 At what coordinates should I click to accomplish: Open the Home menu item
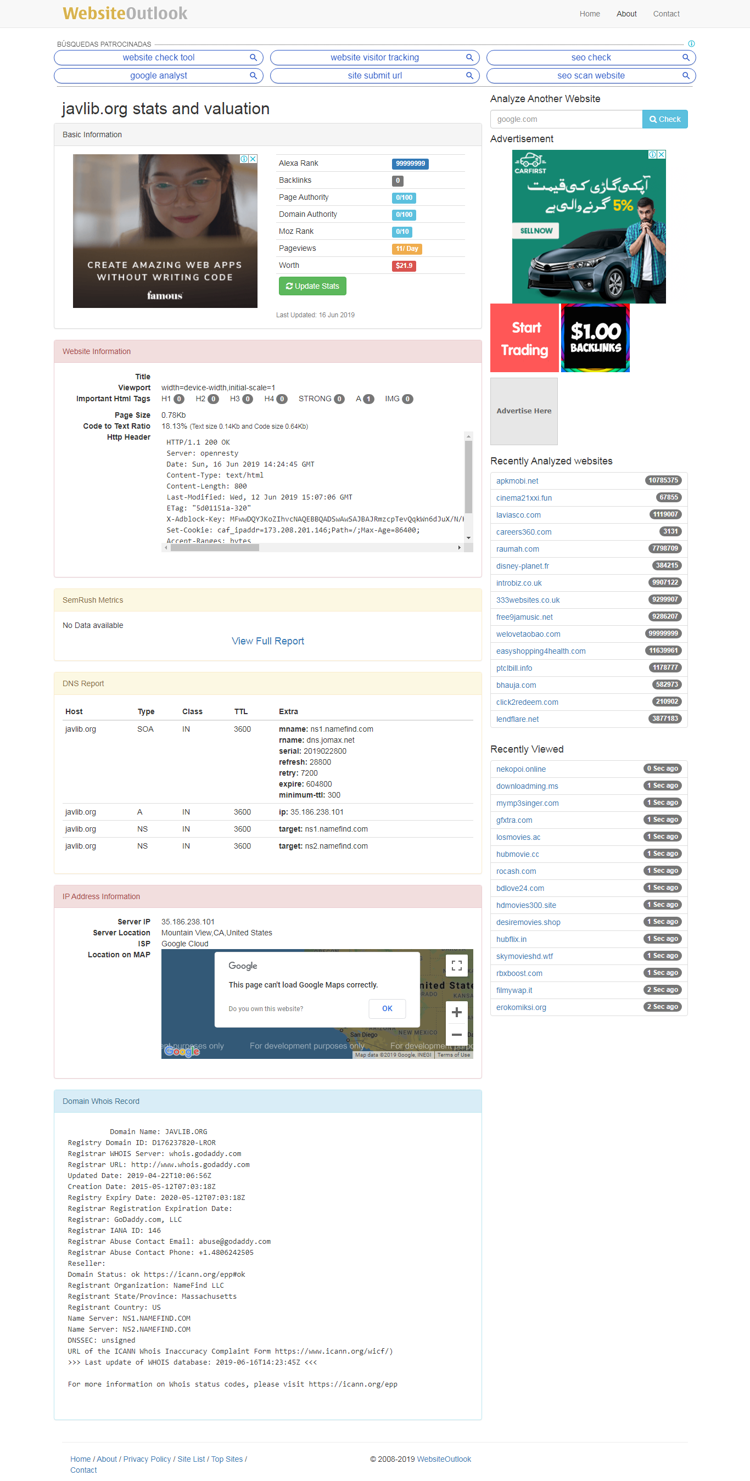pos(590,14)
